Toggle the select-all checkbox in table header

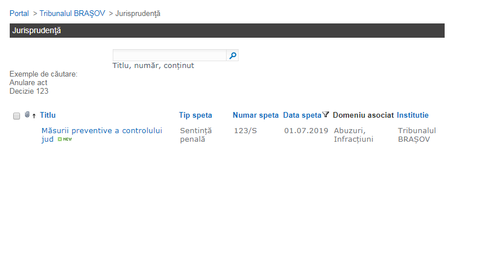click(16, 116)
